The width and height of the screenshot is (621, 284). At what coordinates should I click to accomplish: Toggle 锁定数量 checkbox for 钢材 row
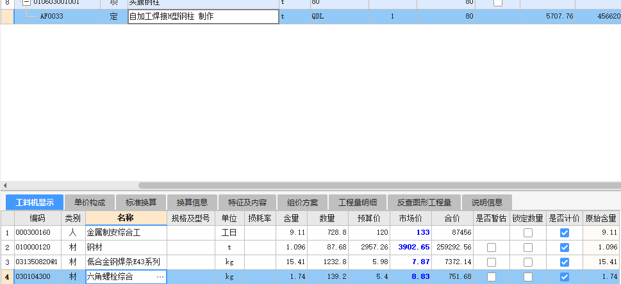pyautogui.click(x=528, y=248)
